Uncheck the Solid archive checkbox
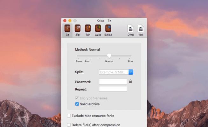 point(77,104)
